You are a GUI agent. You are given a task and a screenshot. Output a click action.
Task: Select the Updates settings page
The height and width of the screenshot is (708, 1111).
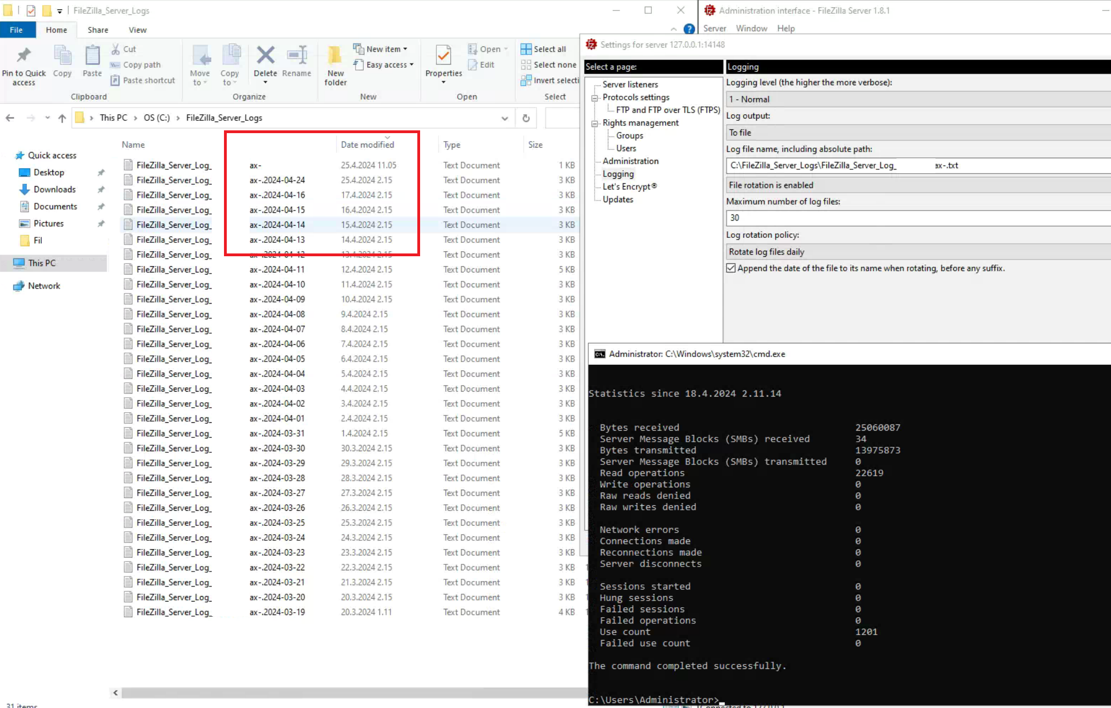[618, 200]
